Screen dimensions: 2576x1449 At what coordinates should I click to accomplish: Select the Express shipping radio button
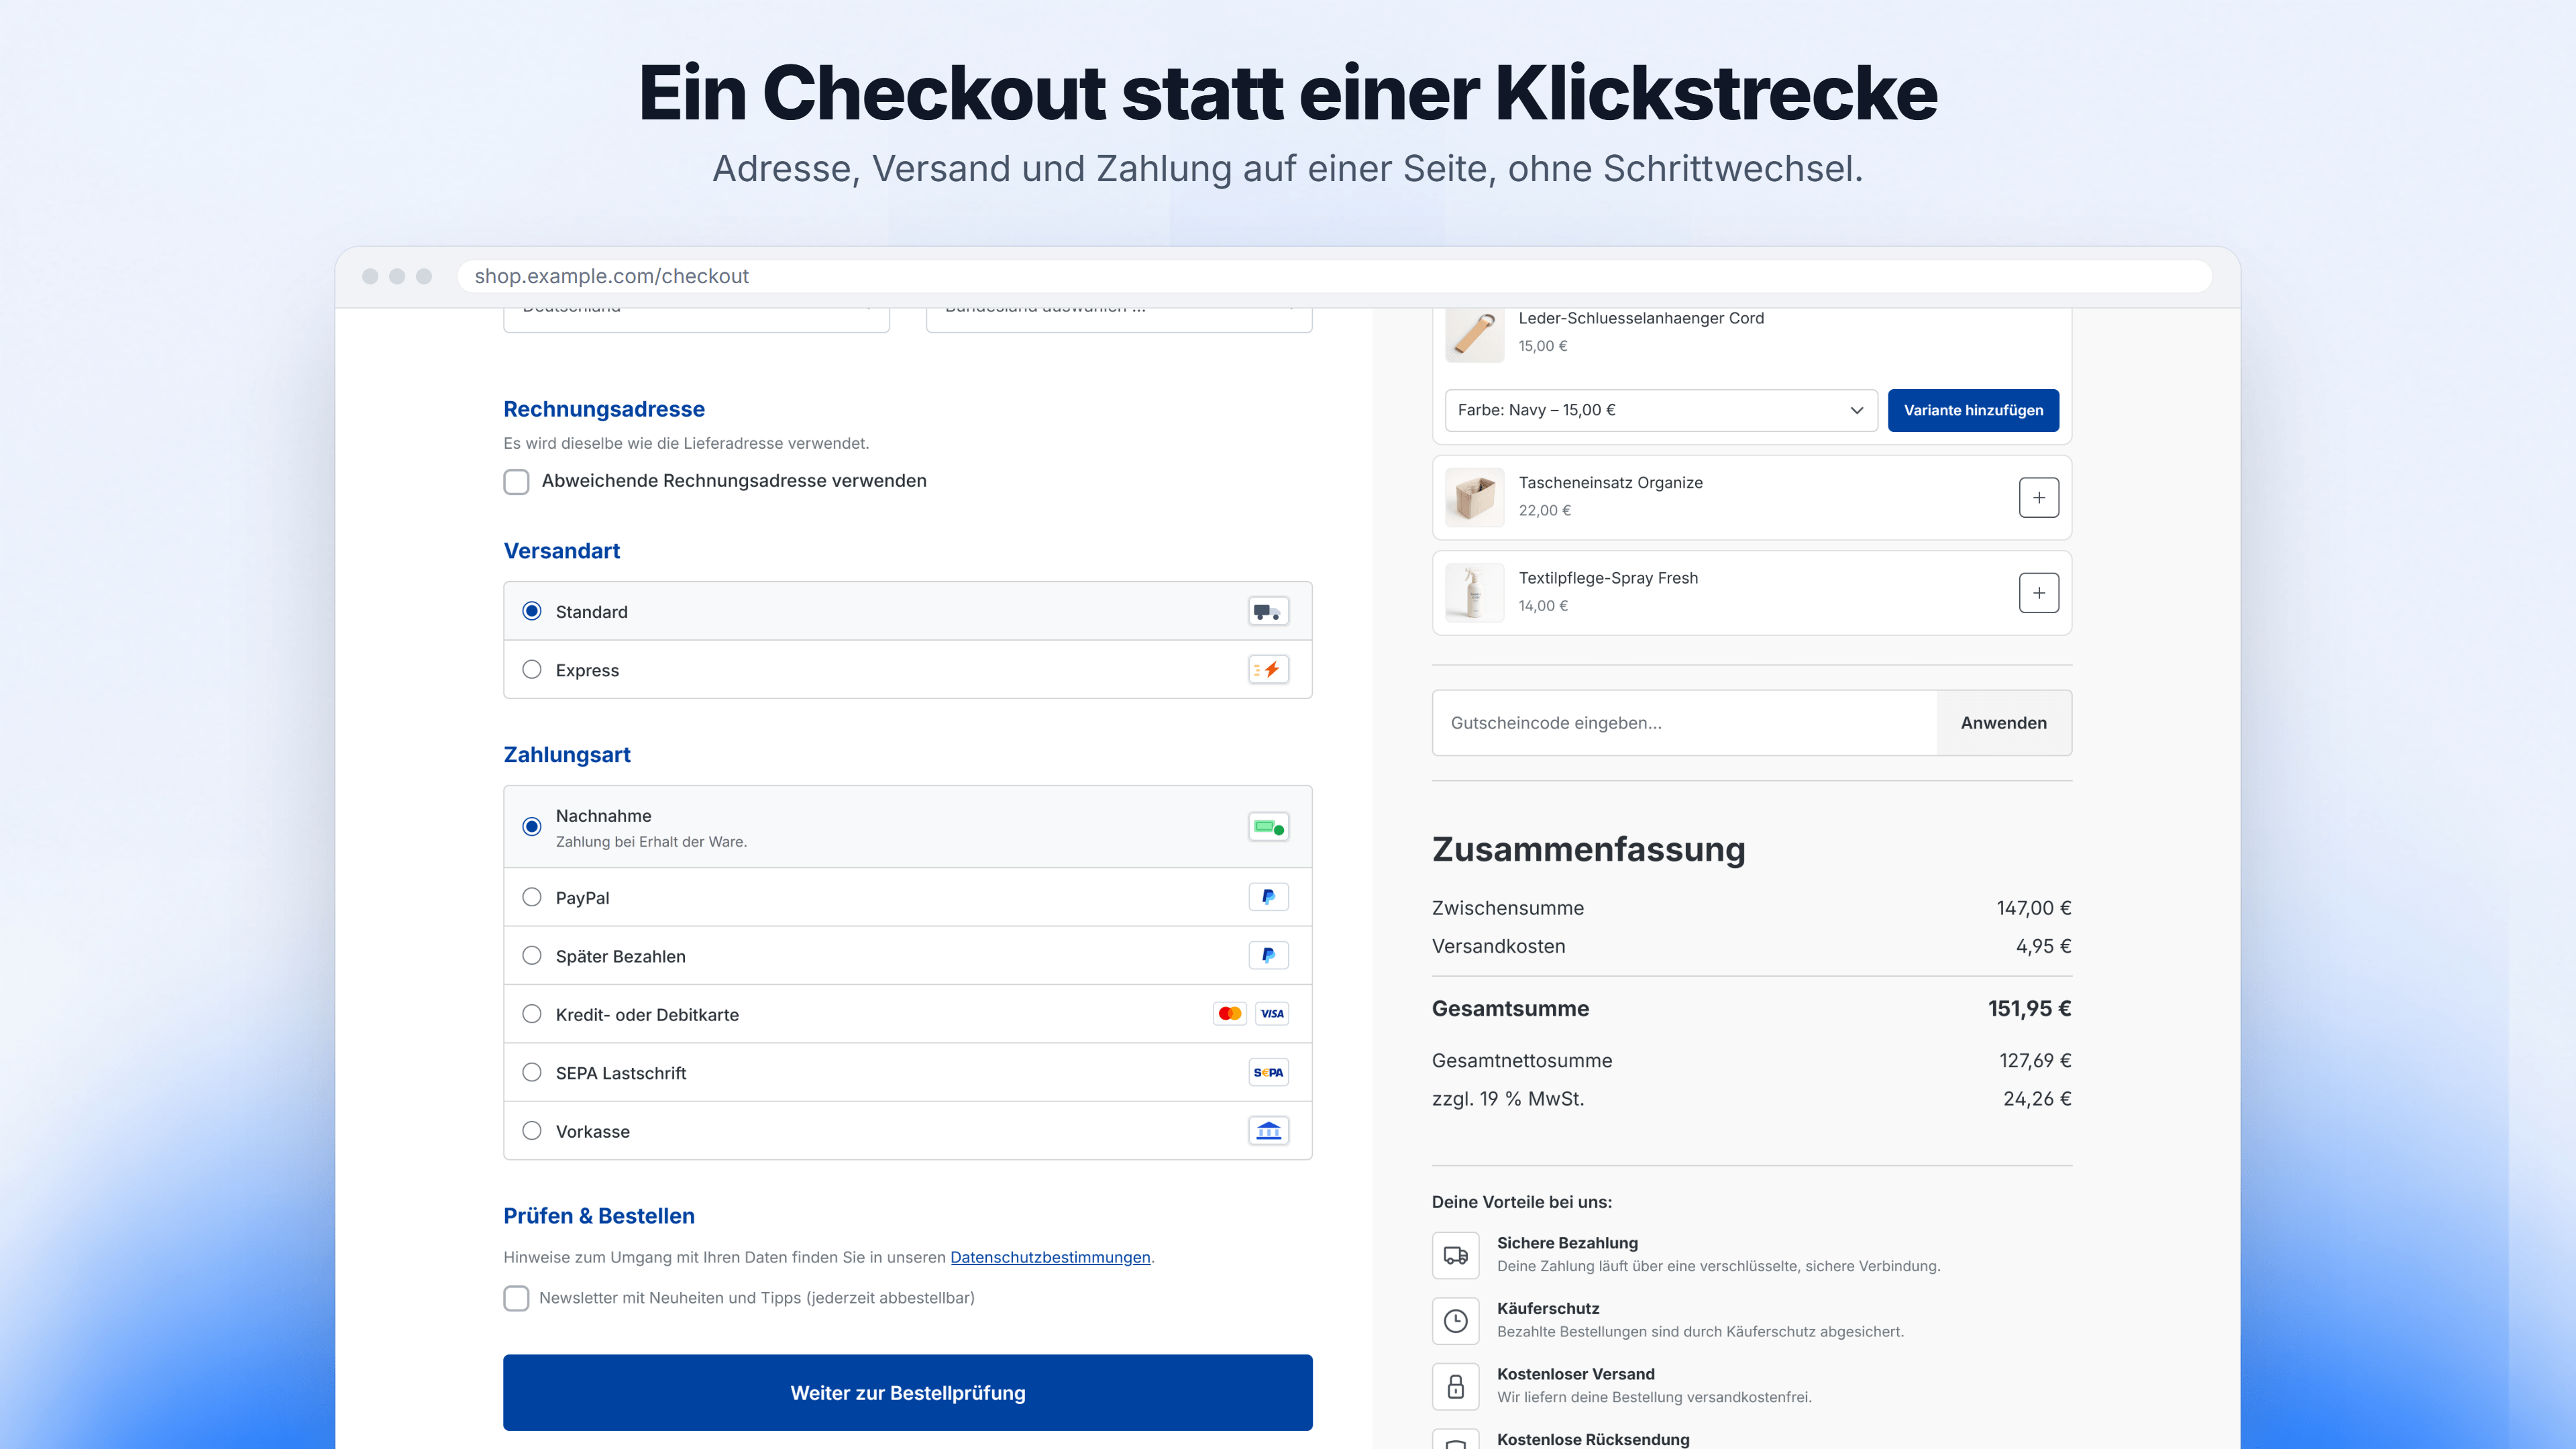(532, 669)
